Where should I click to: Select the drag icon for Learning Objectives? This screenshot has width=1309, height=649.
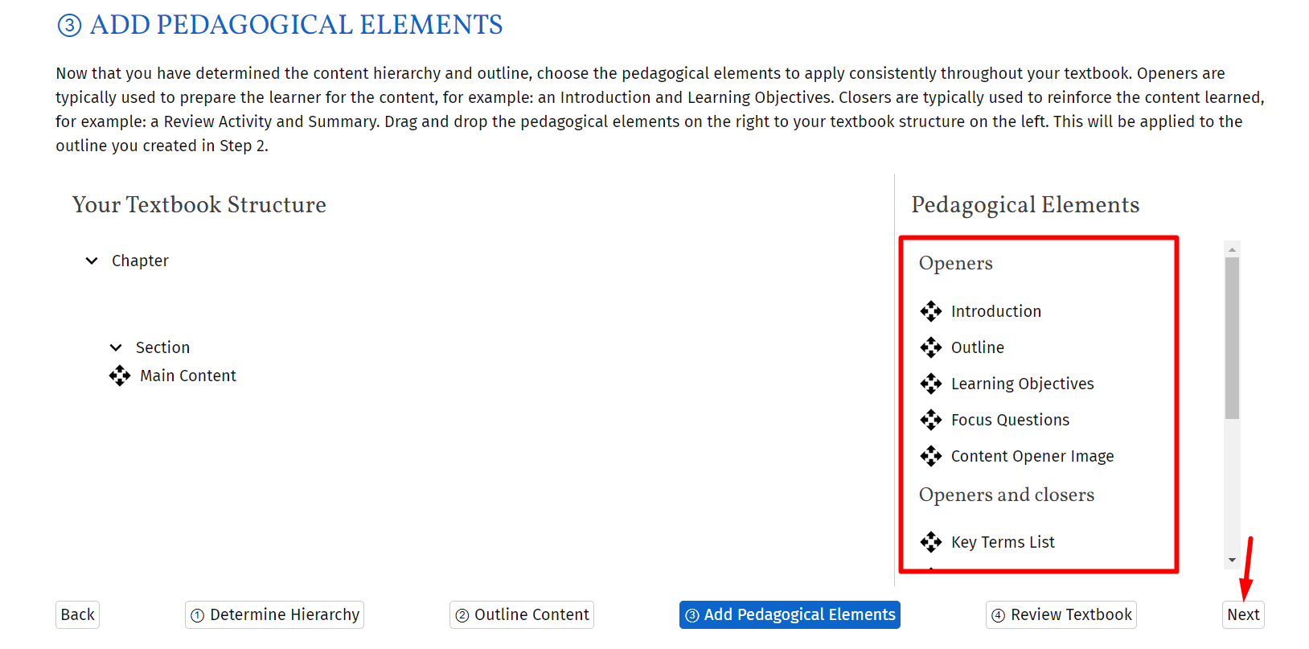click(930, 384)
